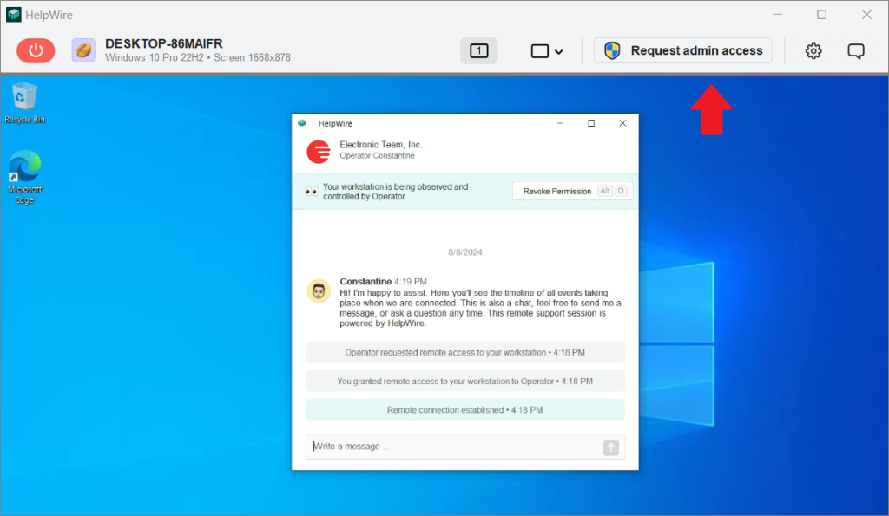Screen dimensions: 889x516
Task: Open settings via the gear icon
Action: 813,50
